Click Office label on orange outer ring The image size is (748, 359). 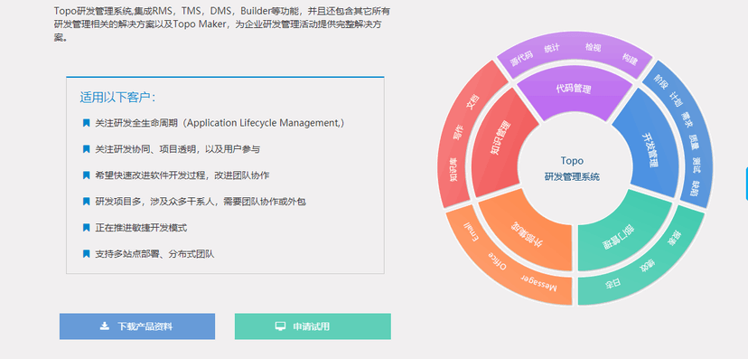498,260
